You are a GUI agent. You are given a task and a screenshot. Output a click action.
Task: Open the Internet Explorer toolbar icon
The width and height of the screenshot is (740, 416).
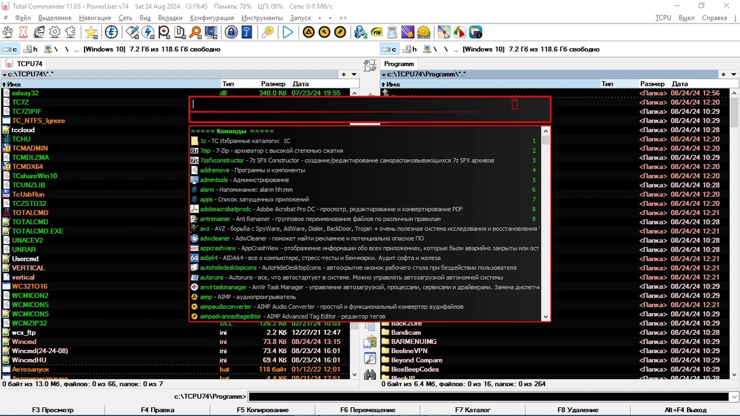39,32
